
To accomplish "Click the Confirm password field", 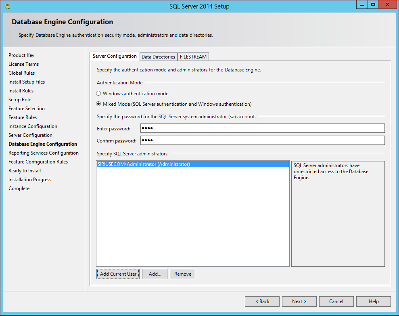I will pos(262,140).
